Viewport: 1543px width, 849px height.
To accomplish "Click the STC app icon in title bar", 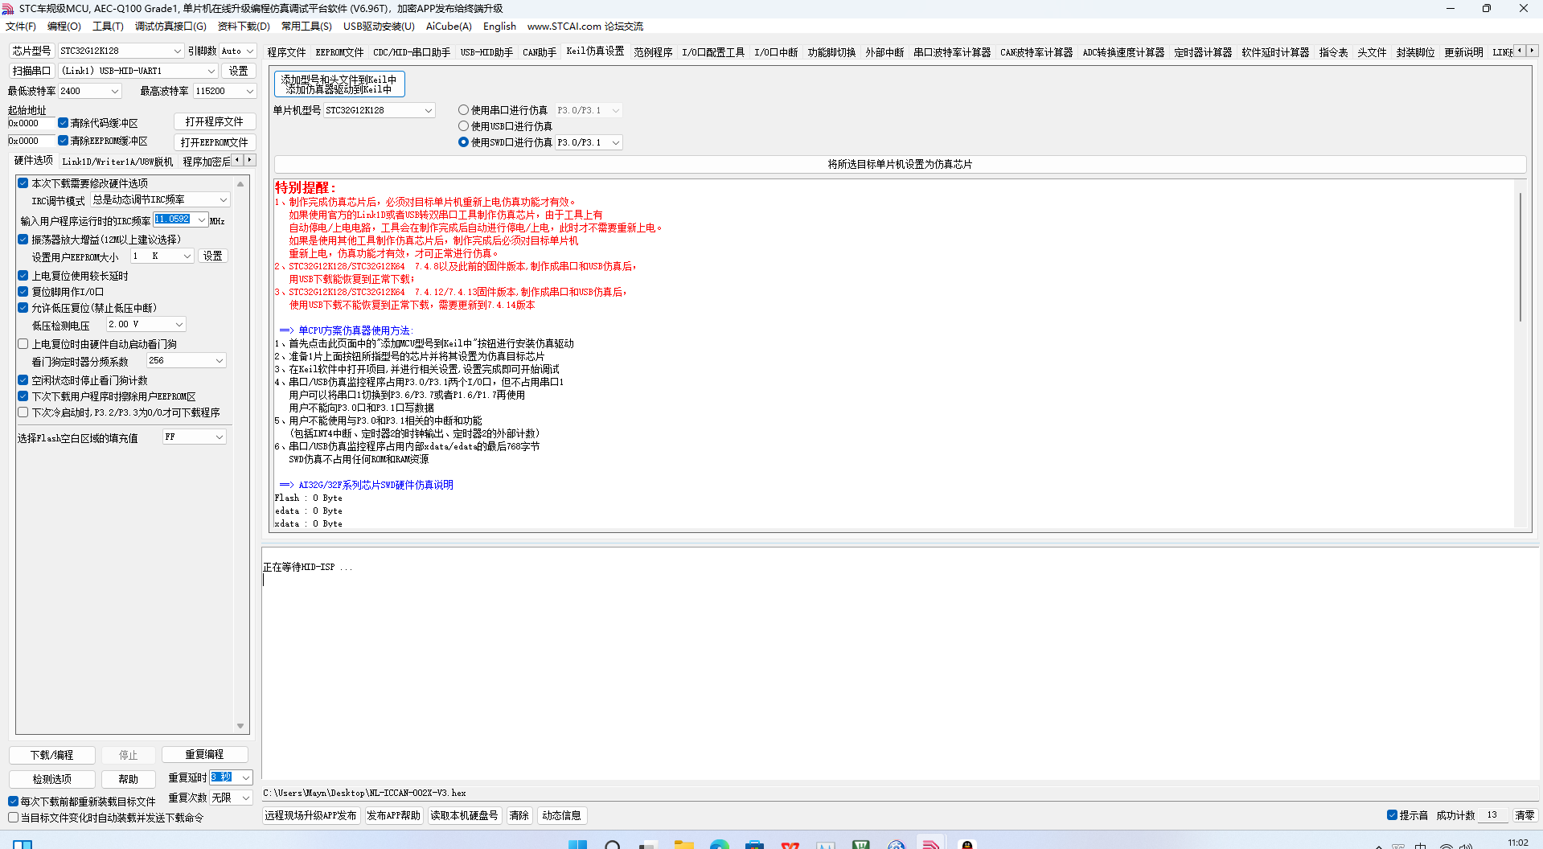I will [8, 8].
